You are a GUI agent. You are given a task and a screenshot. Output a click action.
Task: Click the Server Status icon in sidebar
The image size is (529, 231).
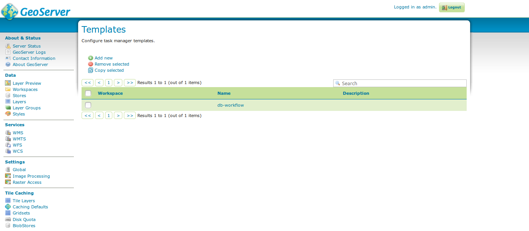(8, 46)
